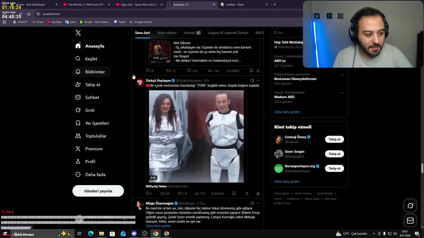Open options for Maduro ABD trend
Screen dimensions: 424x238
pos(342,93)
